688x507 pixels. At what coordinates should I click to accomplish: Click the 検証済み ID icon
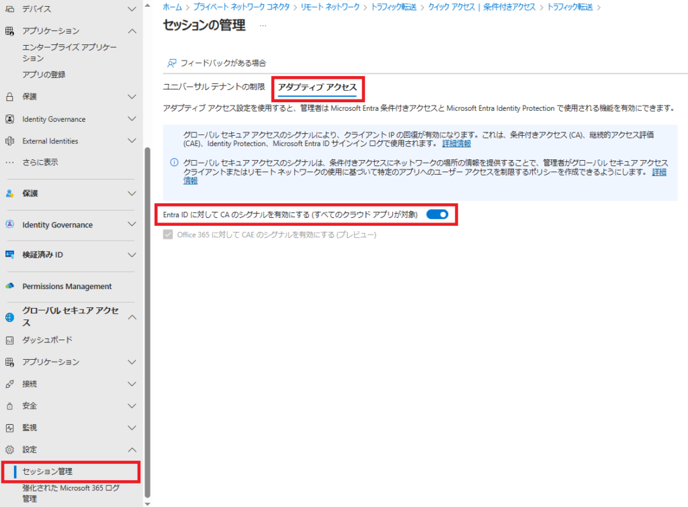point(9,255)
